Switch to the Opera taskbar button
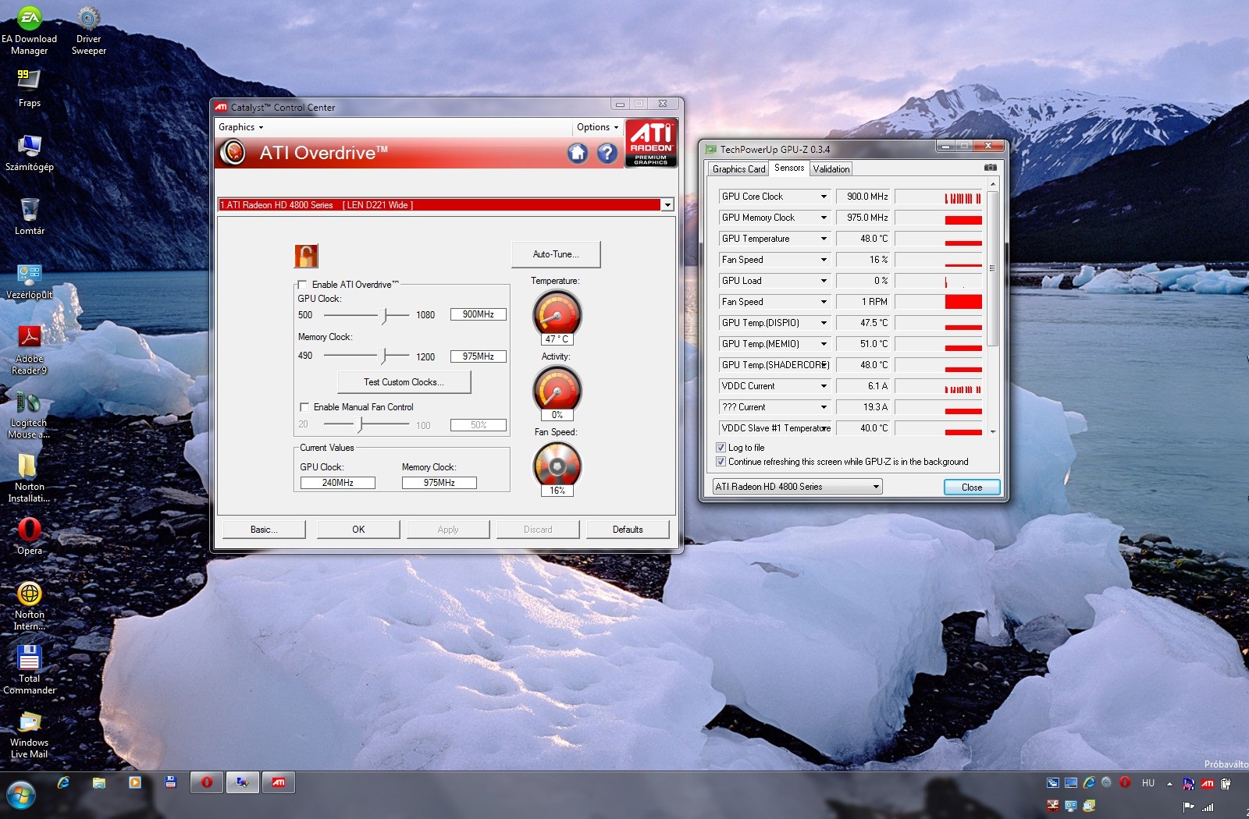Screen dimensions: 1249x819 tap(207, 782)
